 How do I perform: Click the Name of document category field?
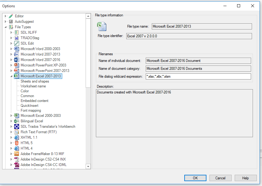point(198,69)
